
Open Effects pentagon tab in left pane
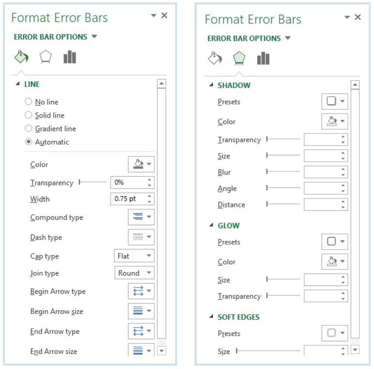coord(45,57)
